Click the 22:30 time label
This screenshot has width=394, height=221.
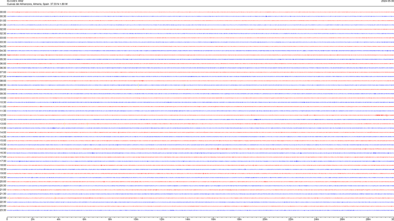click(3, 202)
